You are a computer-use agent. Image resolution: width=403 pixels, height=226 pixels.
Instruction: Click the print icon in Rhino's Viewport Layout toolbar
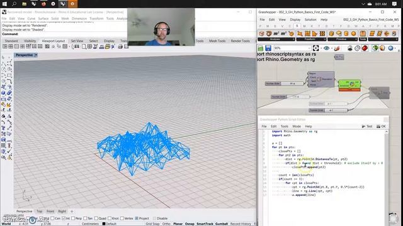120,46
